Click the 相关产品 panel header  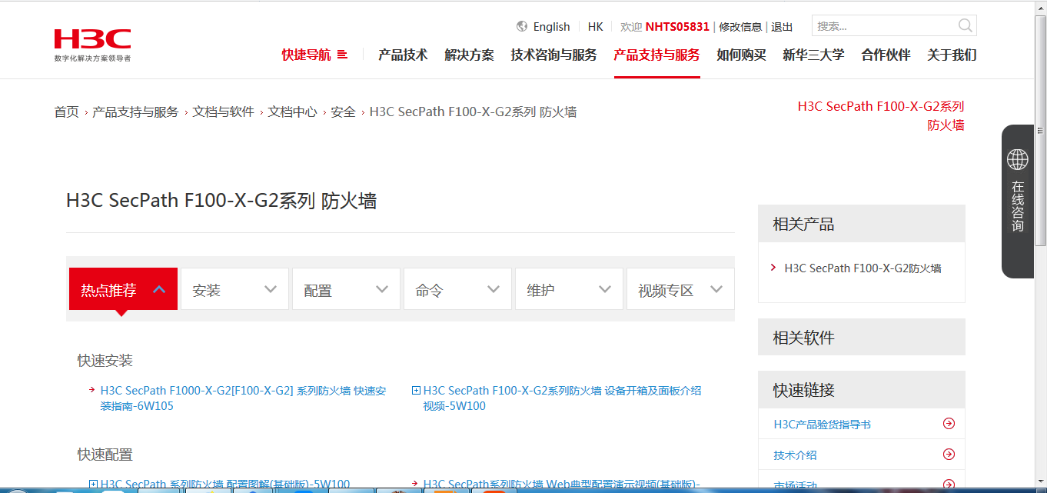pos(862,224)
